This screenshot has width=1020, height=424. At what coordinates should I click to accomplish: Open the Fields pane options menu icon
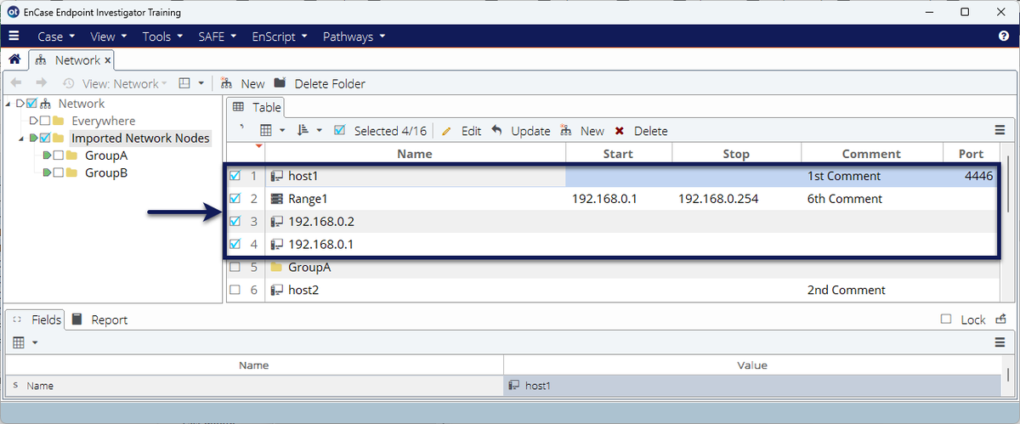coord(1000,342)
